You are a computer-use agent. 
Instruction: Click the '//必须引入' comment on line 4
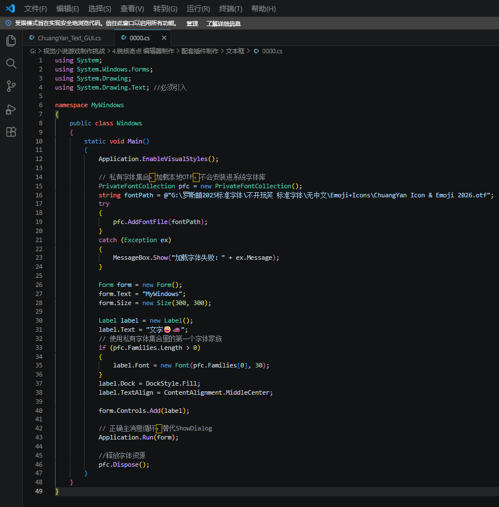tap(170, 87)
